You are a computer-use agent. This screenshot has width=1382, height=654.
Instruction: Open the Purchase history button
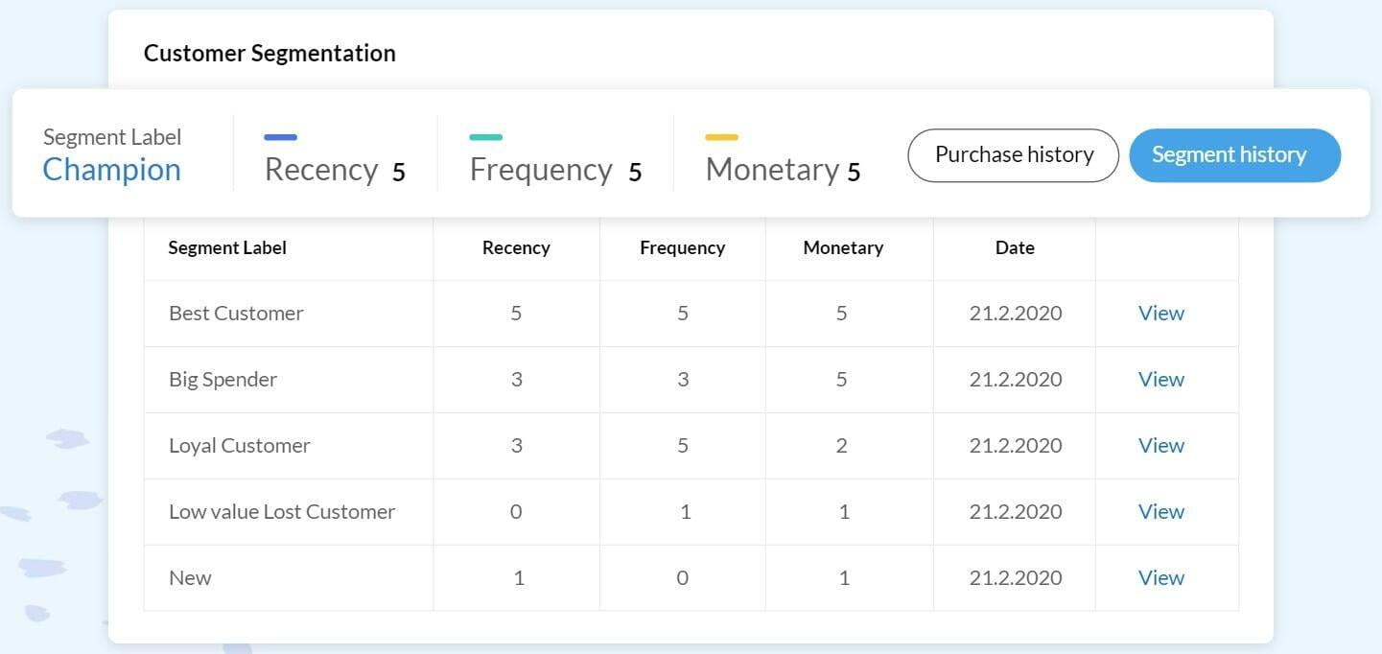coord(1013,155)
